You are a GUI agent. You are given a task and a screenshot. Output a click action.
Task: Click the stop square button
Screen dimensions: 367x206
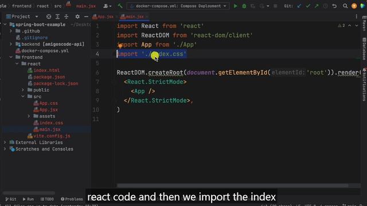point(275,6)
